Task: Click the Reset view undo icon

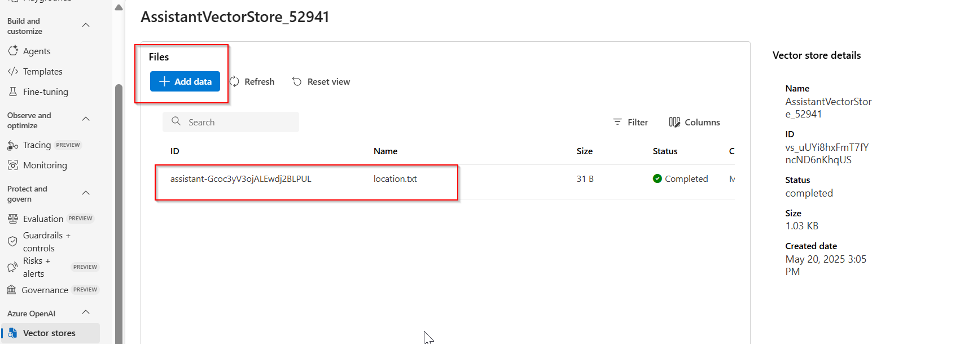Action: (297, 82)
